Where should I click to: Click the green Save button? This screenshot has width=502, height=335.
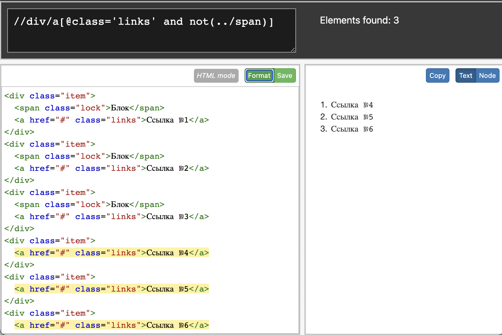click(285, 75)
